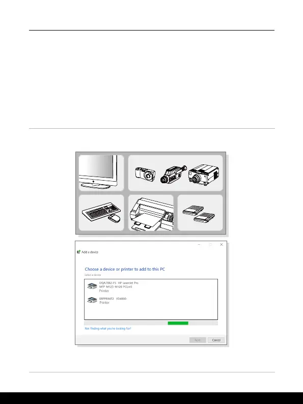Click the video camcorder icon

coord(173,175)
